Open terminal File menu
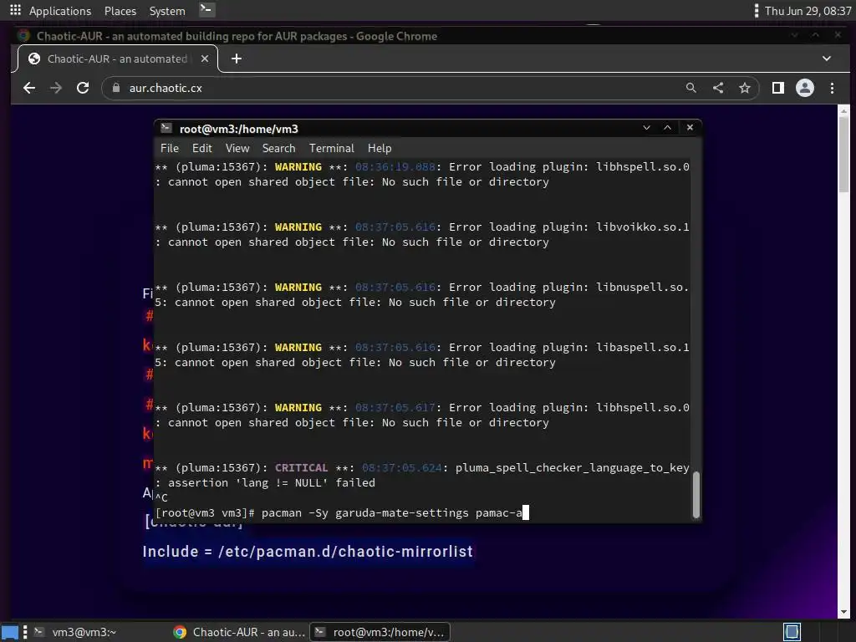Viewport: 856px width, 642px height. pyautogui.click(x=169, y=149)
